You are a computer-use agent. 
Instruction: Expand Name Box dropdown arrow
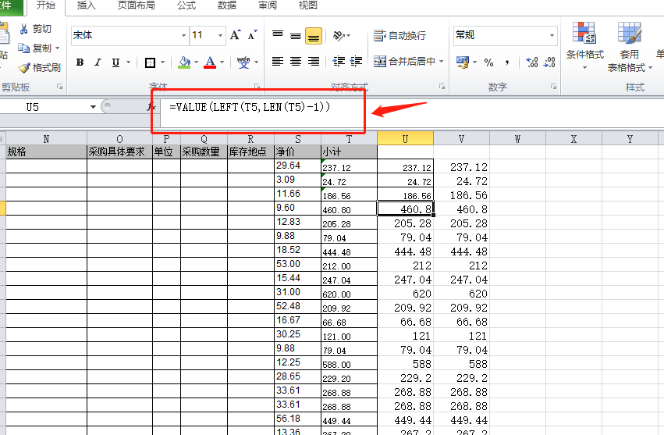[93, 107]
